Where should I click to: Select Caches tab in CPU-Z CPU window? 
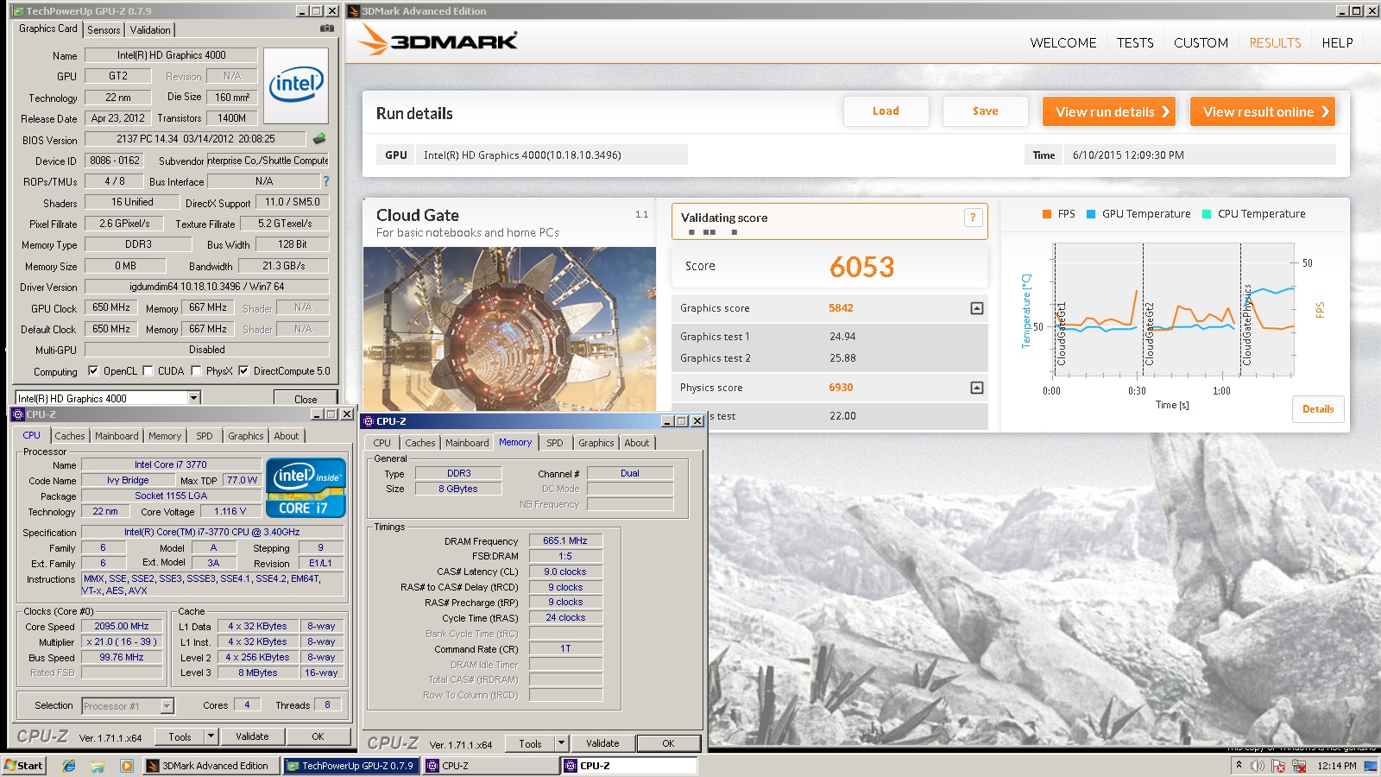tap(70, 436)
